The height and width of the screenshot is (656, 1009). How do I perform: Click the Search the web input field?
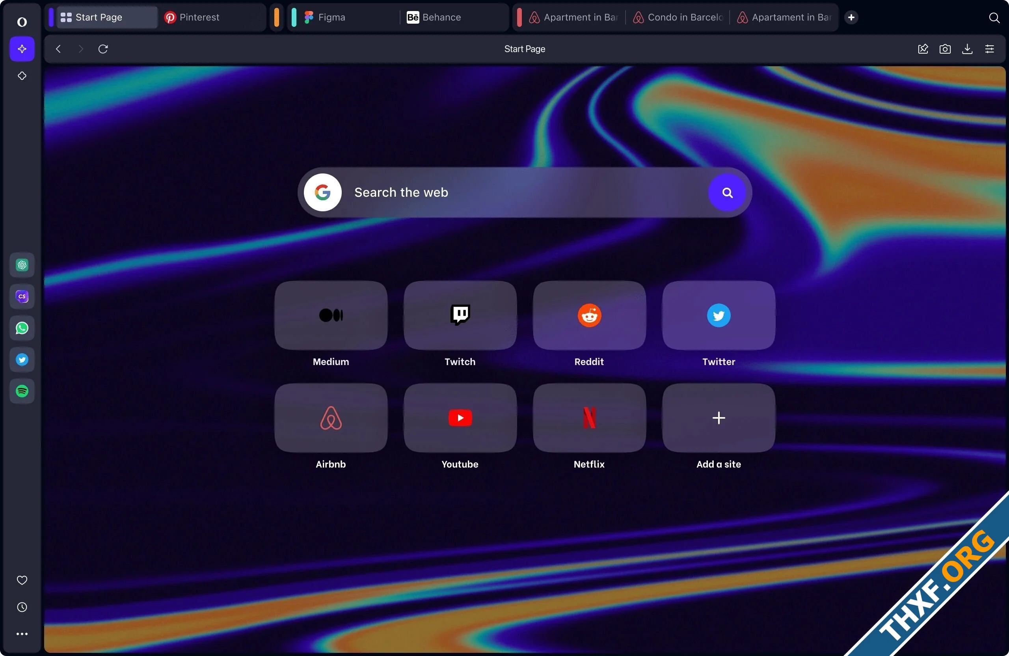[509, 192]
